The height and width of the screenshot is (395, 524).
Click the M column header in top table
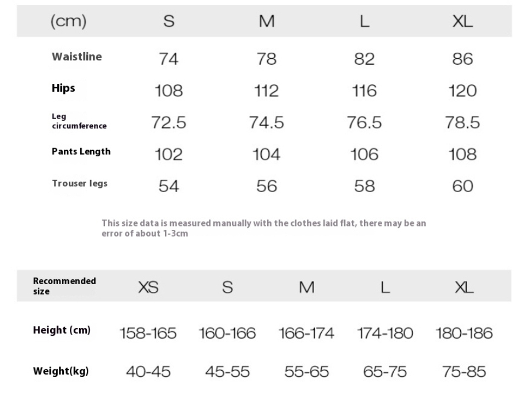[x=267, y=21]
